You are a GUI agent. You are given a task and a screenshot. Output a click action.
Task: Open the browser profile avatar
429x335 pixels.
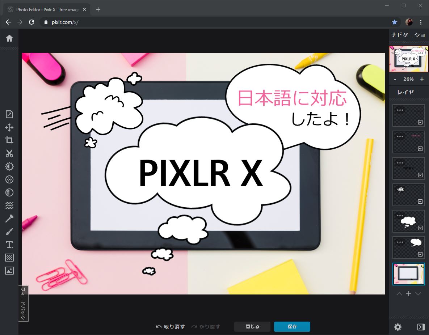[409, 22]
